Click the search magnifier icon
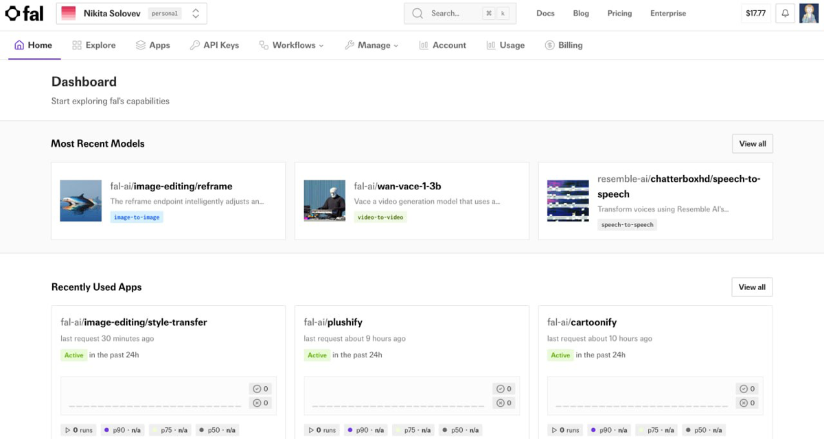 click(417, 13)
